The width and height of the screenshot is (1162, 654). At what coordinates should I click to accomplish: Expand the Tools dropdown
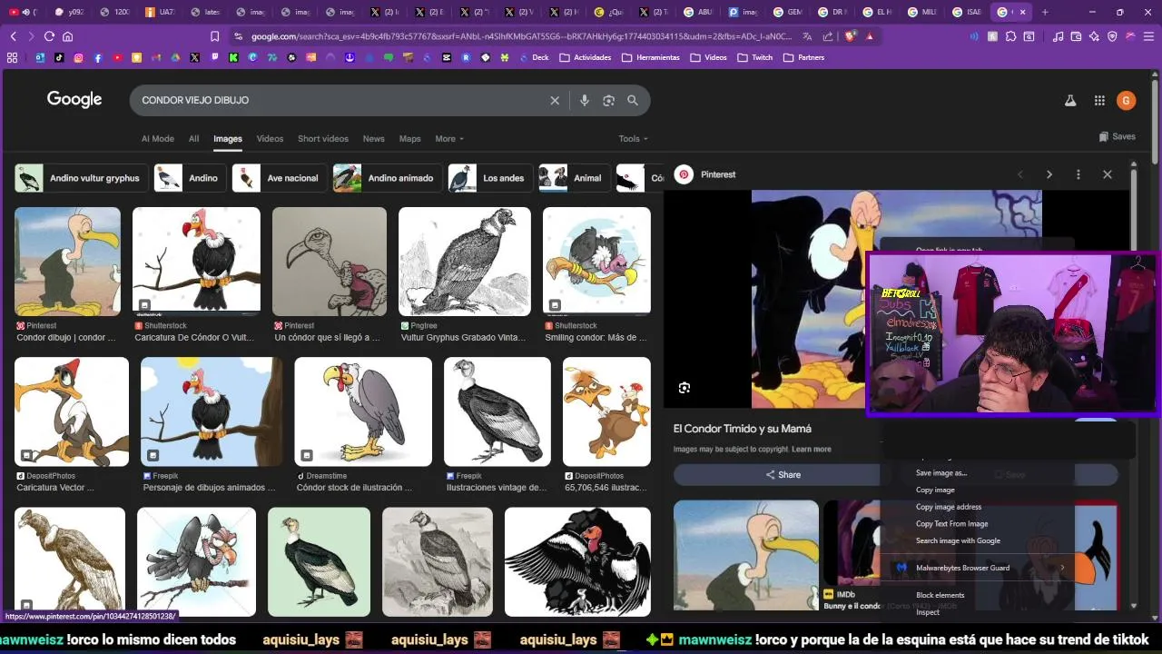pos(633,139)
